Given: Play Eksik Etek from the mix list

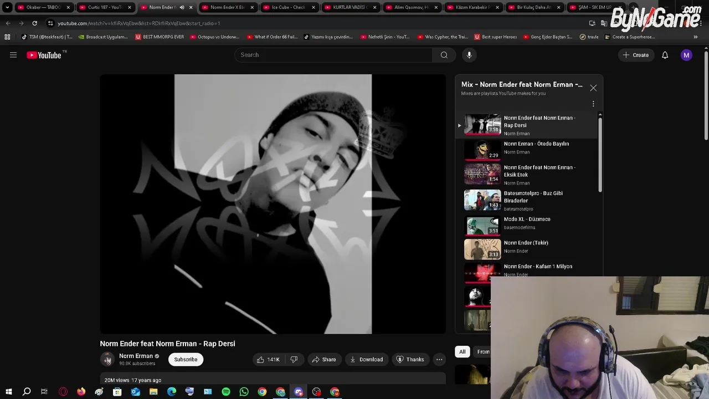Looking at the screenshot, I should 526,175.
